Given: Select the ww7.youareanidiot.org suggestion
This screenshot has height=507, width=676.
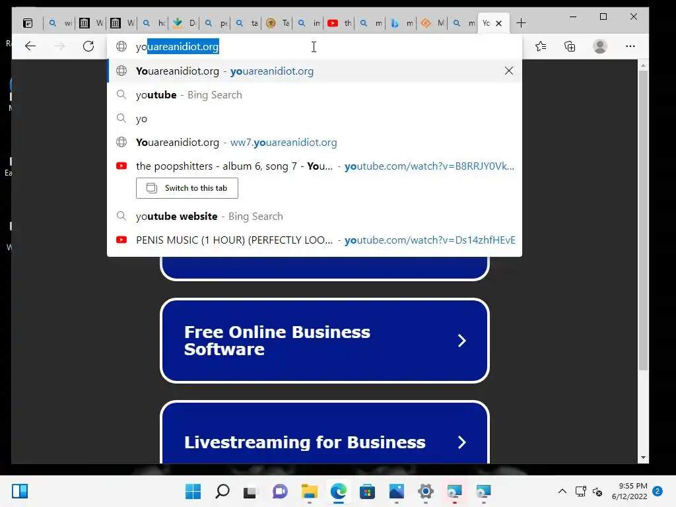Looking at the screenshot, I should click(x=314, y=143).
